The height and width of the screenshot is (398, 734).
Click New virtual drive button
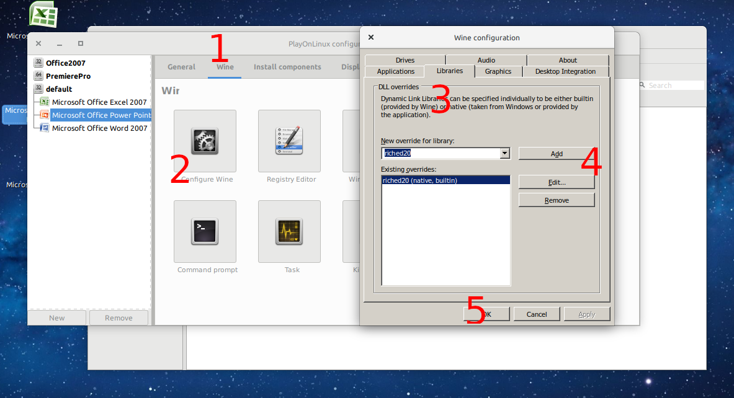coord(56,317)
